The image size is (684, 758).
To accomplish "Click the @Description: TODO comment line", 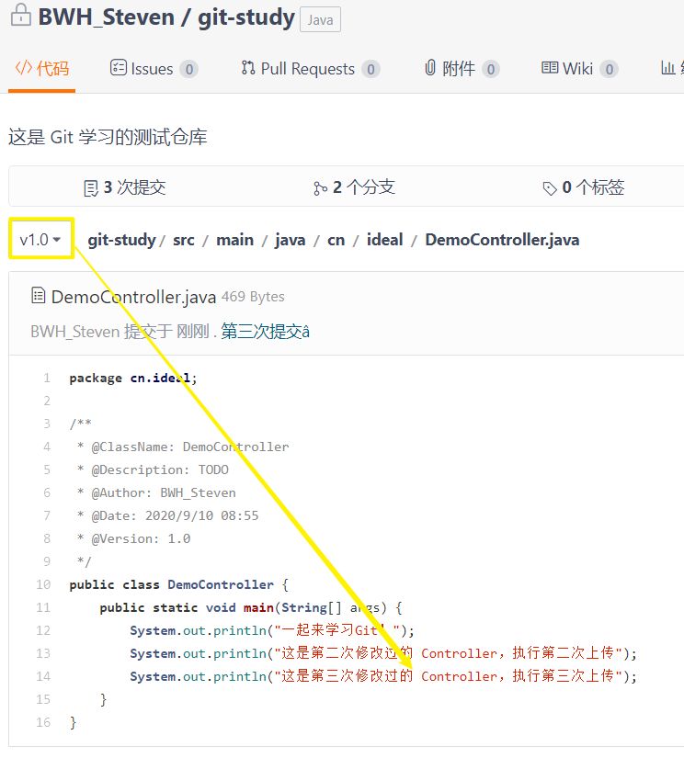I will [x=153, y=470].
